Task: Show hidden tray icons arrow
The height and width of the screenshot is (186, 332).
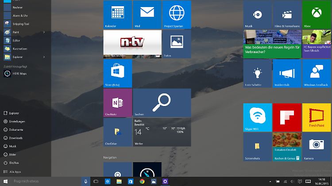Action: pos(270,182)
